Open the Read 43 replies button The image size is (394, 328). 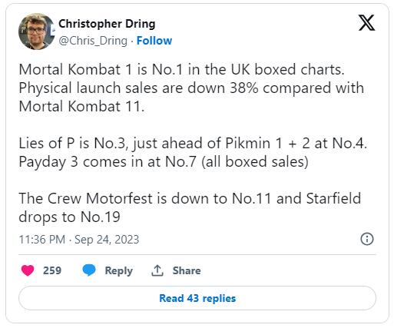tap(197, 298)
